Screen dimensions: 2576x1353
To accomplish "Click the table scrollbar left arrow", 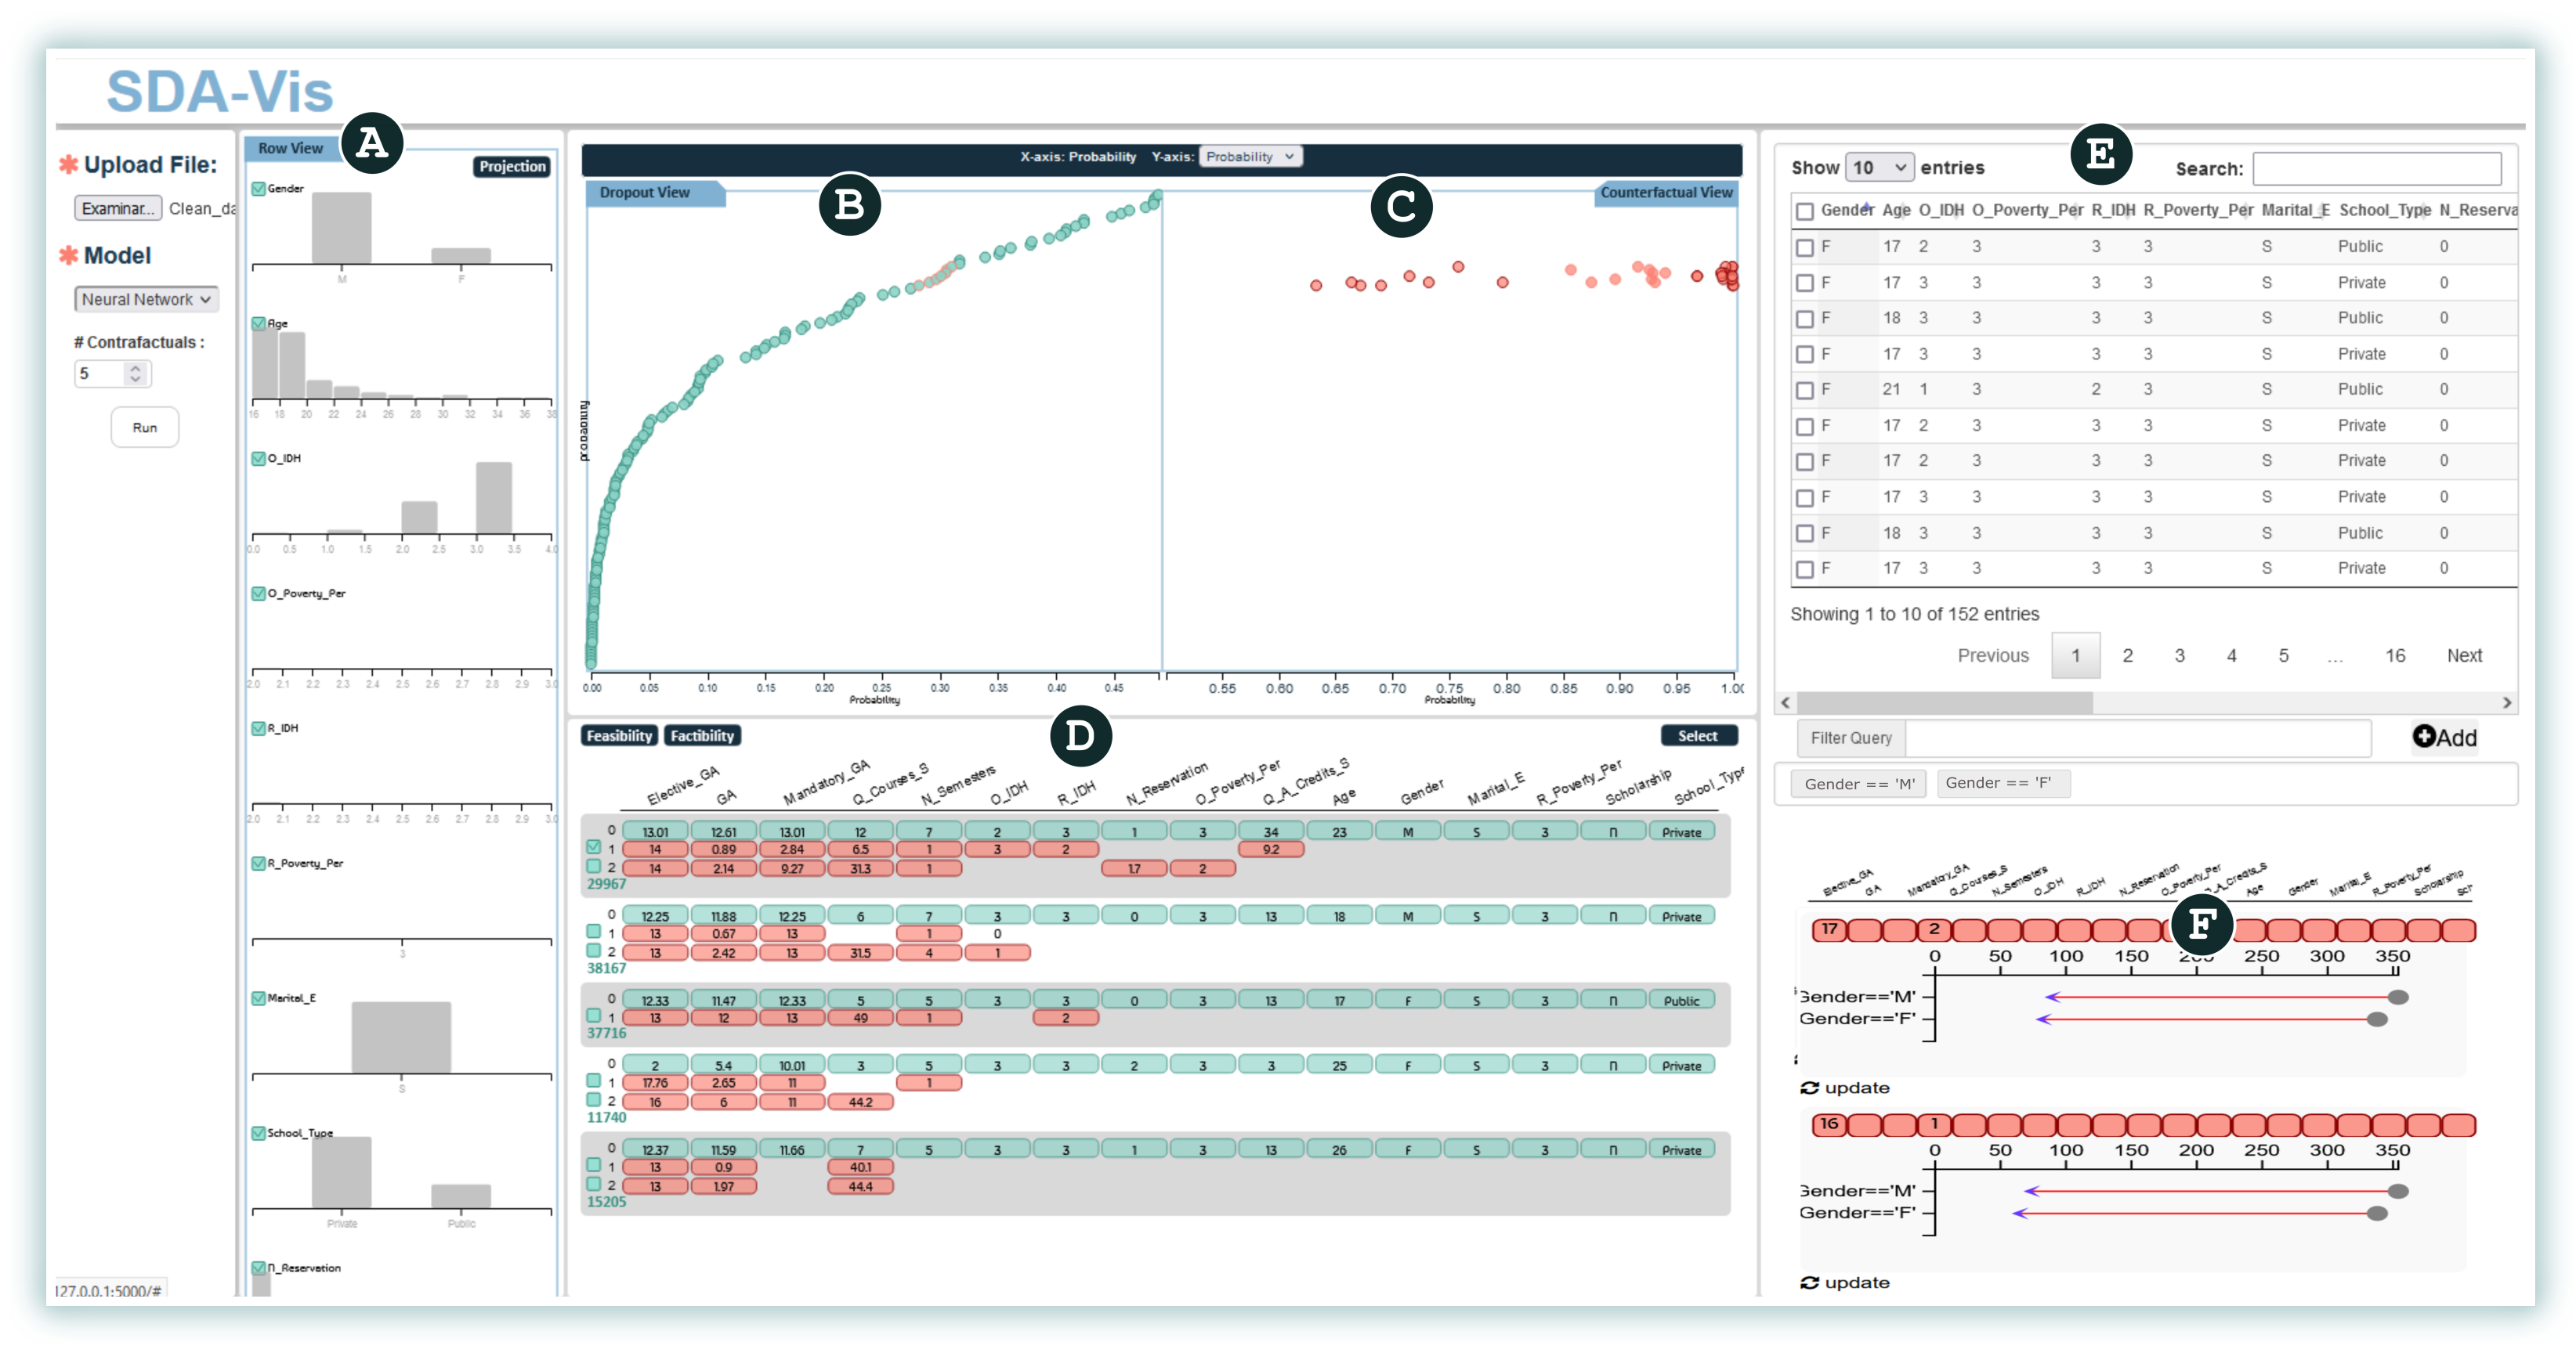I will pyautogui.click(x=1786, y=702).
